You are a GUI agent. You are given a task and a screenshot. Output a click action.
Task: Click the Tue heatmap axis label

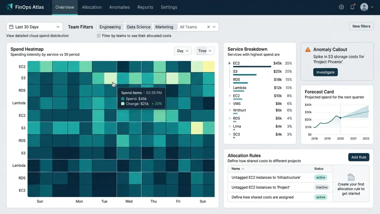[x=104, y=201]
